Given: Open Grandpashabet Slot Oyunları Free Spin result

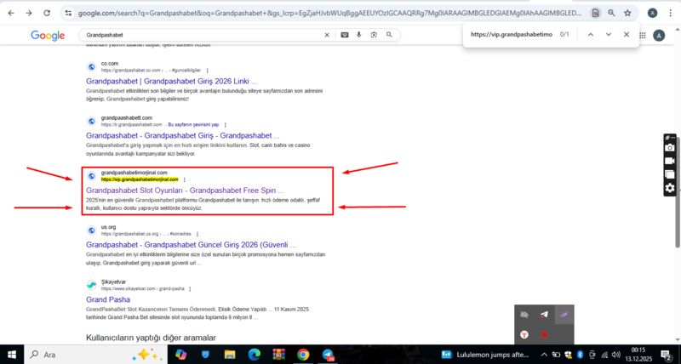Looking at the screenshot, I should pyautogui.click(x=186, y=190).
